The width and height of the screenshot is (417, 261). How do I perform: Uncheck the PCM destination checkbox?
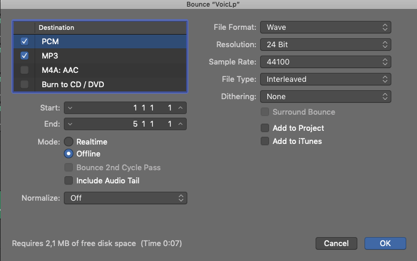coord(24,42)
